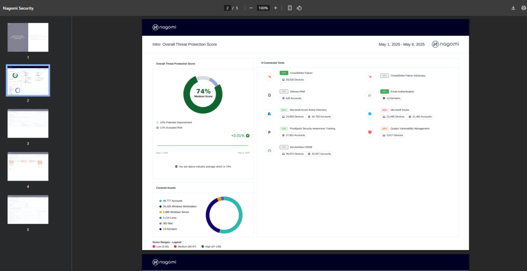
Task: Click the green High score range dot
Action: pyautogui.click(x=203, y=246)
